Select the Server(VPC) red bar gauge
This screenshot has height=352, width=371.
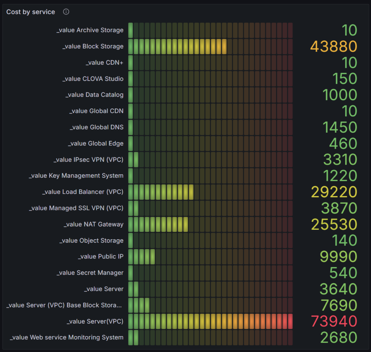pyautogui.click(x=210, y=321)
